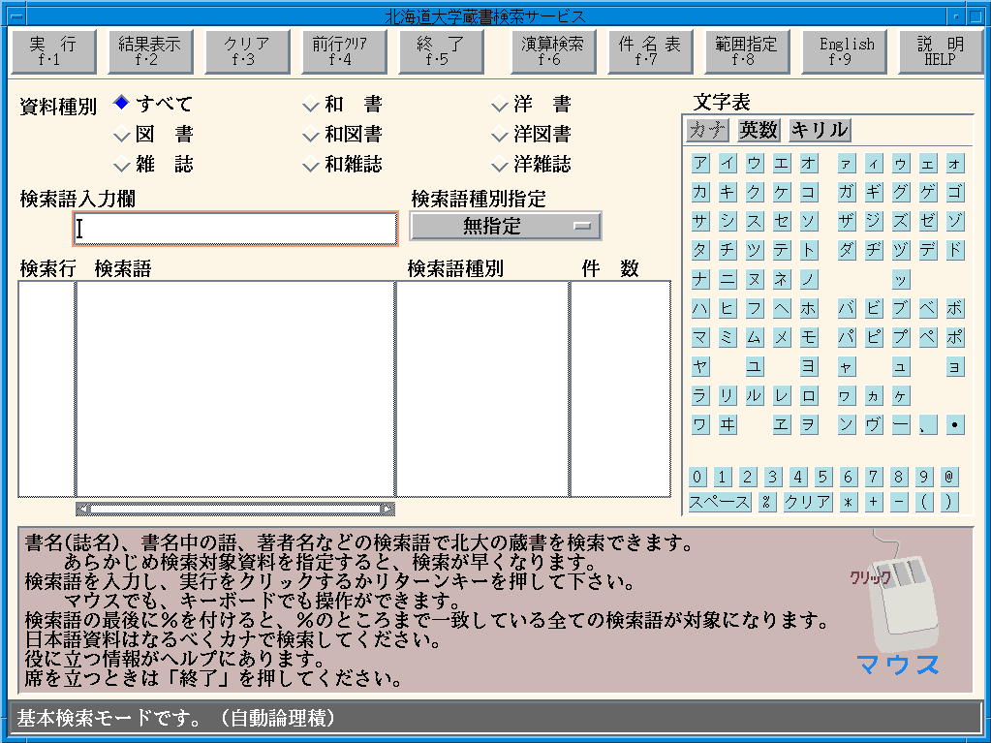
Task: Select the 図書 material type
Action: click(153, 134)
